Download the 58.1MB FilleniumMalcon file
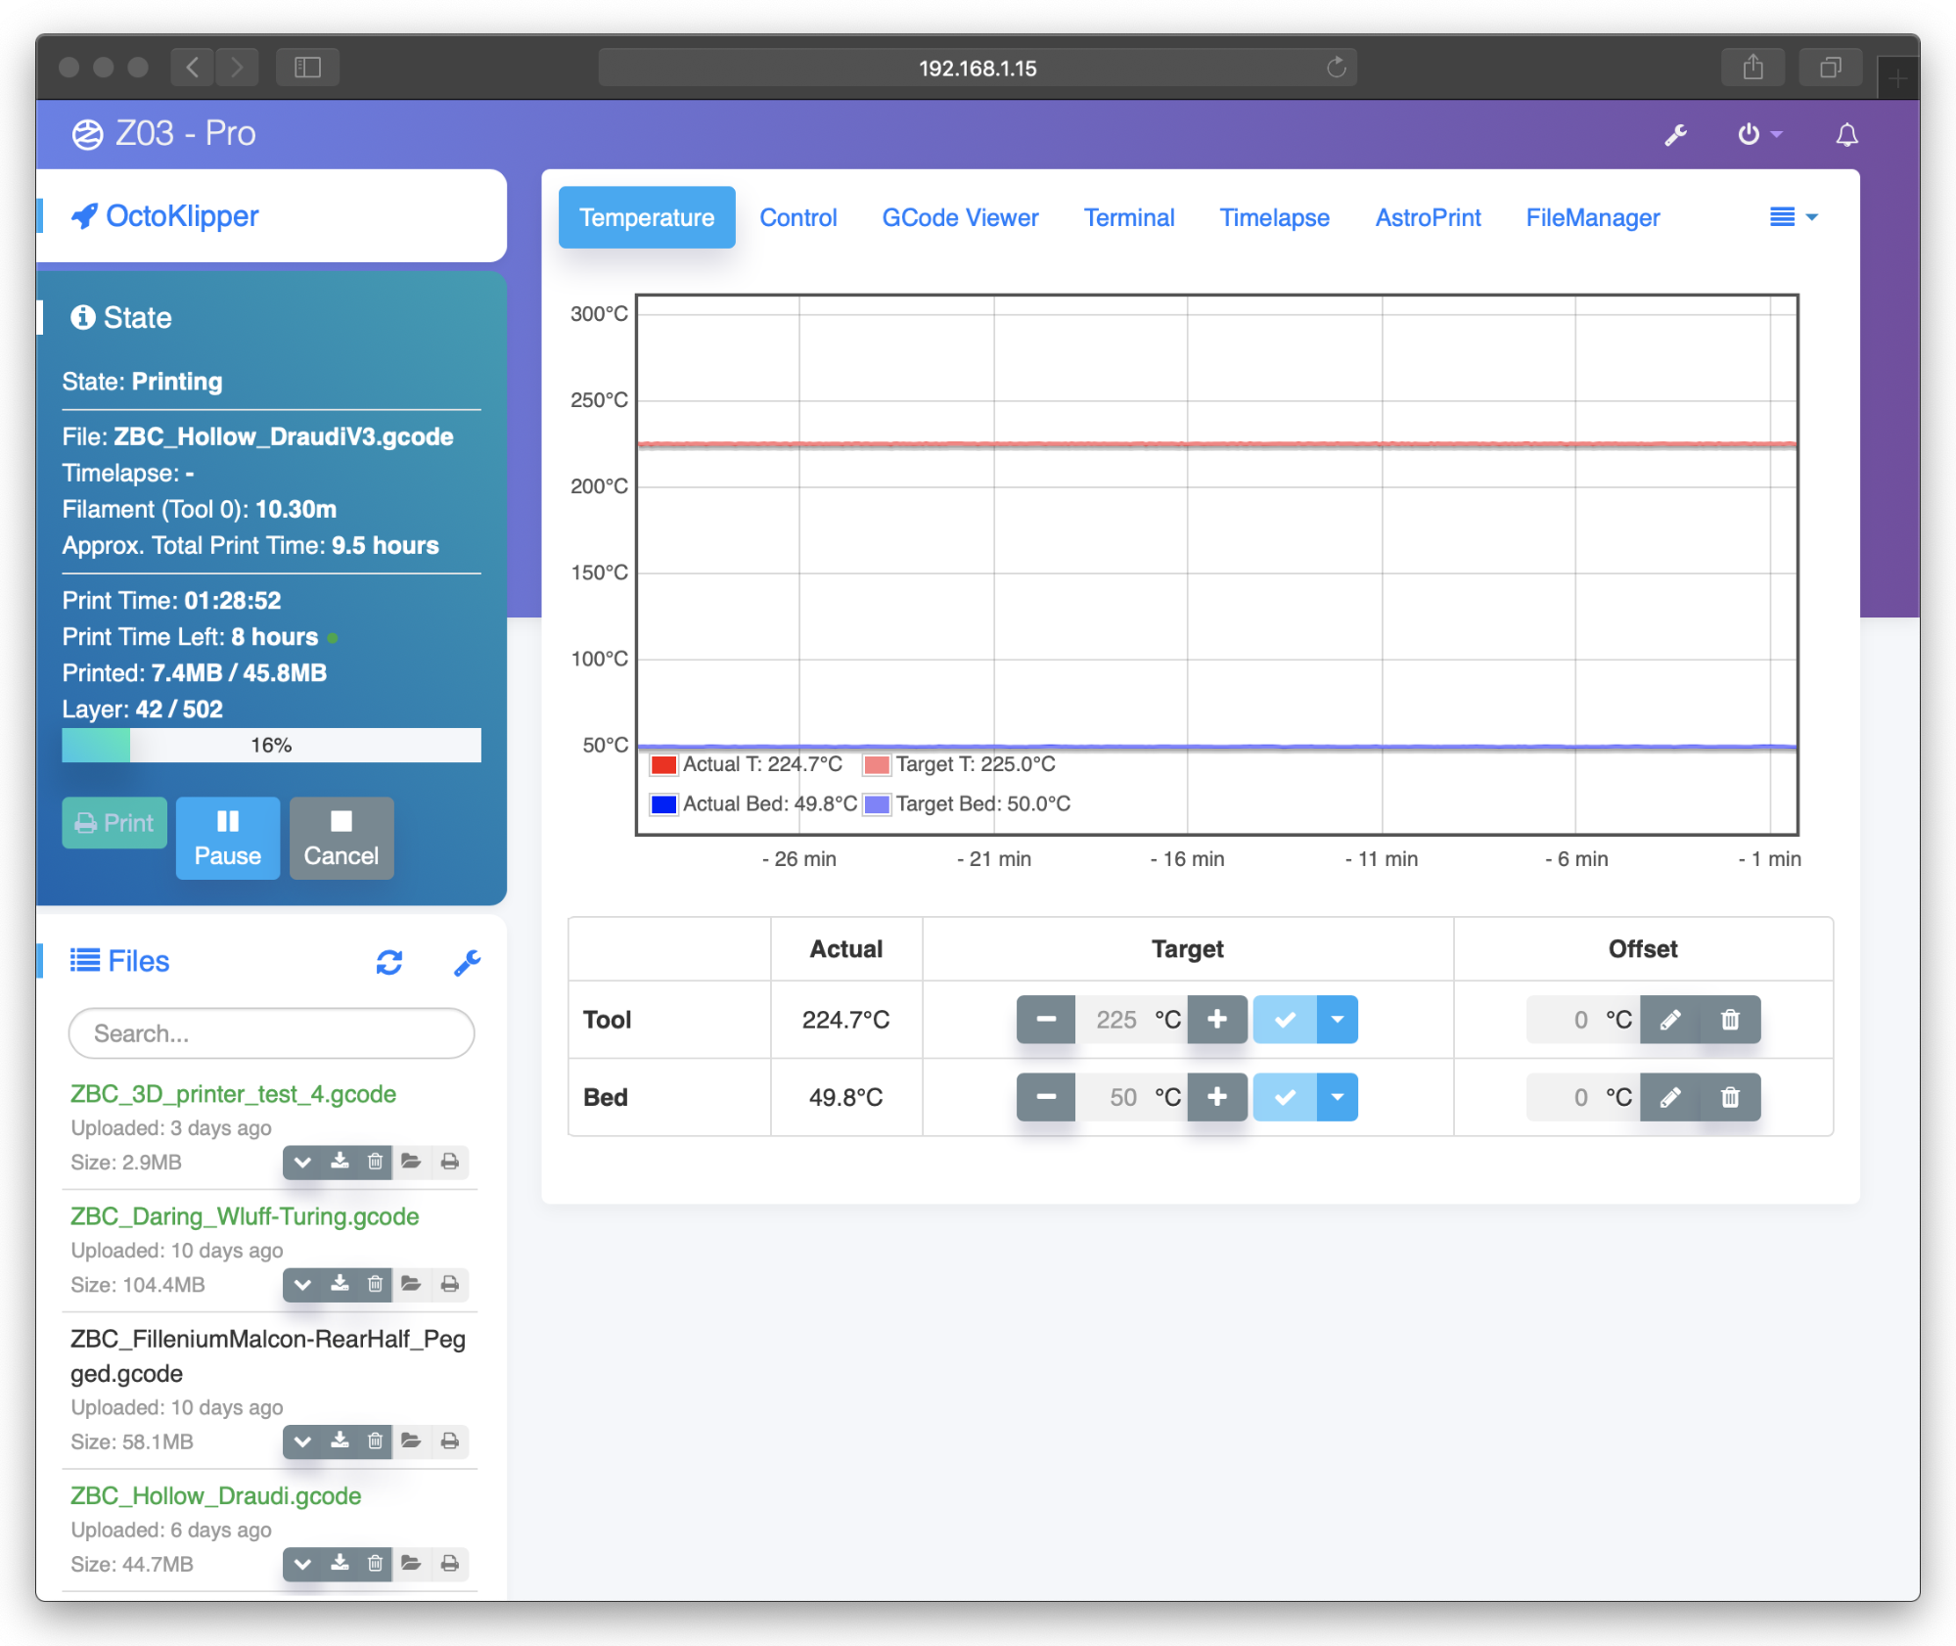1956x1646 pixels. point(340,1440)
